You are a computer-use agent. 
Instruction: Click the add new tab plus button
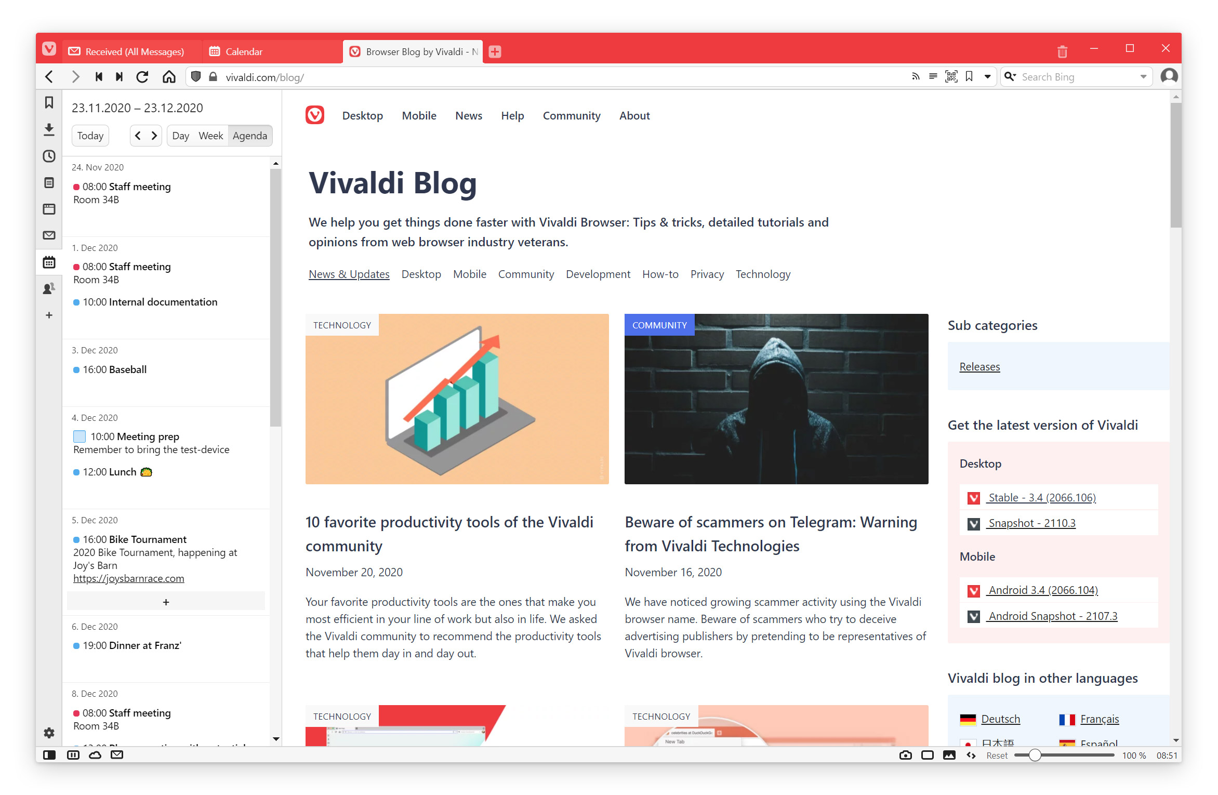pos(495,50)
